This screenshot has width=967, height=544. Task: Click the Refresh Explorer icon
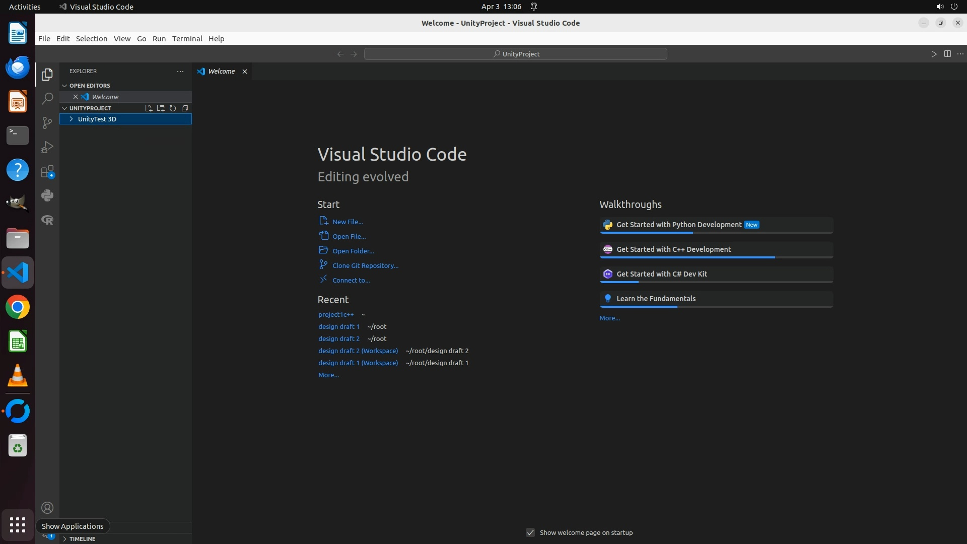tap(173, 108)
